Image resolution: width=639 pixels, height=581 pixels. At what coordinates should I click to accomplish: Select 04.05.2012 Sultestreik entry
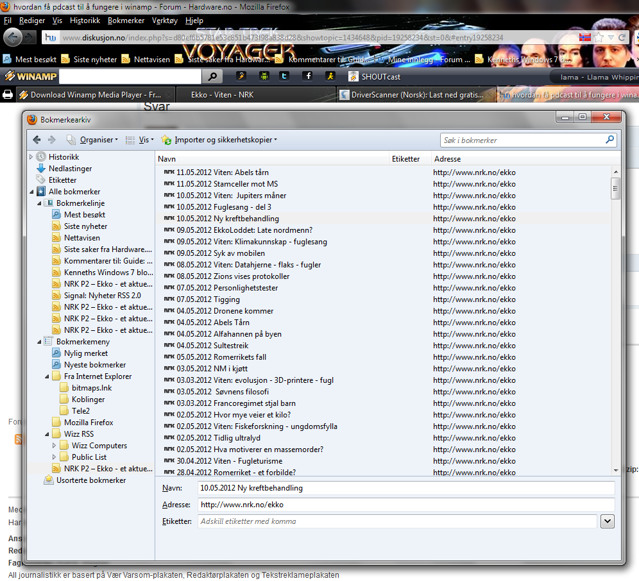(x=383, y=346)
